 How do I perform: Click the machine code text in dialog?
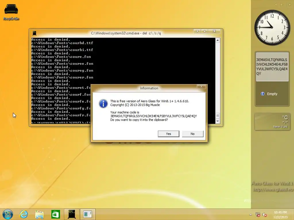154,116
